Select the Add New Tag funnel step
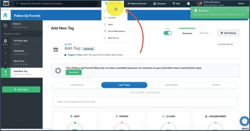Screen dimensions: 250x131 coord(22,73)
